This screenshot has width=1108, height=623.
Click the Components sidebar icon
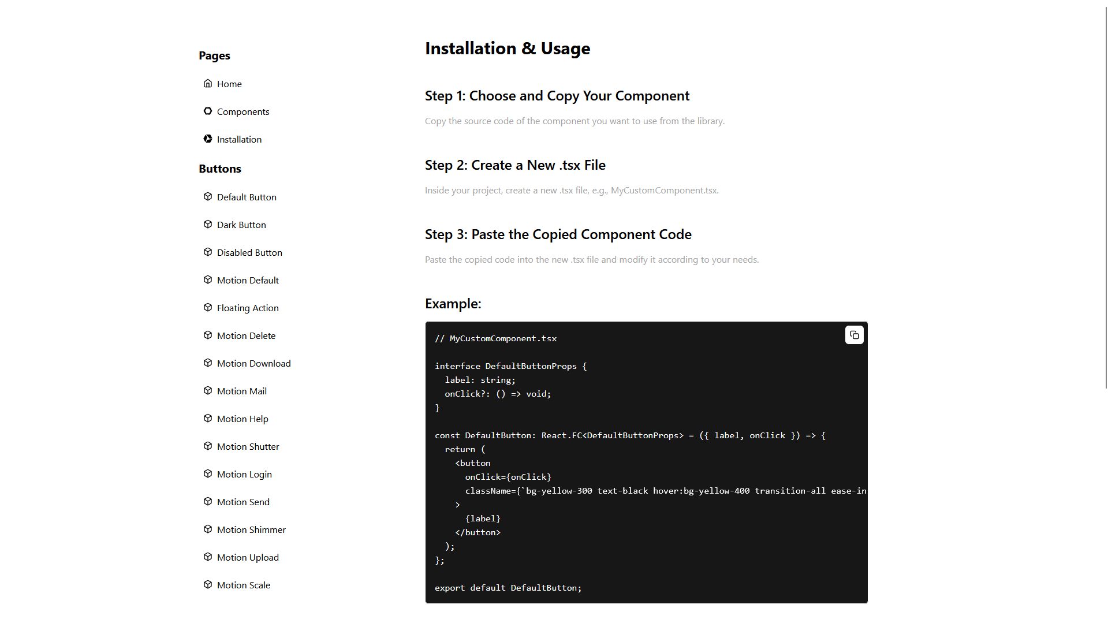(x=208, y=111)
